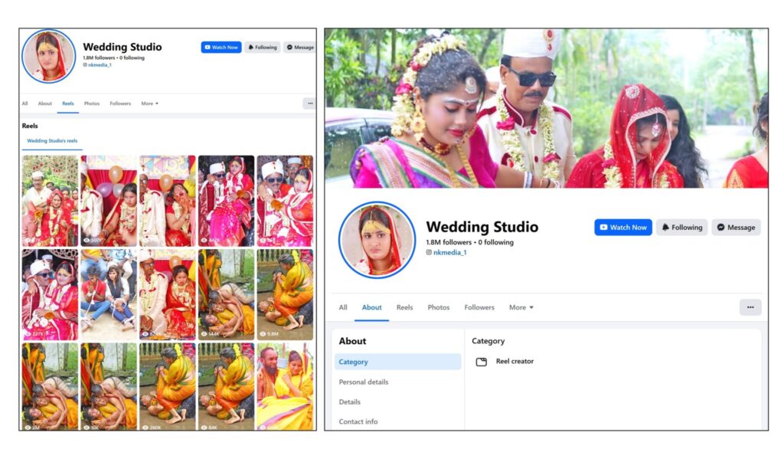Open the profile picture in the left Reels panel
Screen dimensions: 784x469
[x=48, y=56]
